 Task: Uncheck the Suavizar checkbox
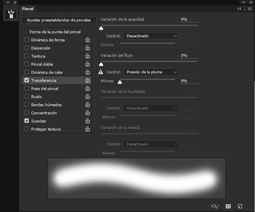(26, 121)
